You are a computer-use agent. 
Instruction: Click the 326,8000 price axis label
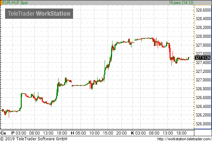pos(203,89)
